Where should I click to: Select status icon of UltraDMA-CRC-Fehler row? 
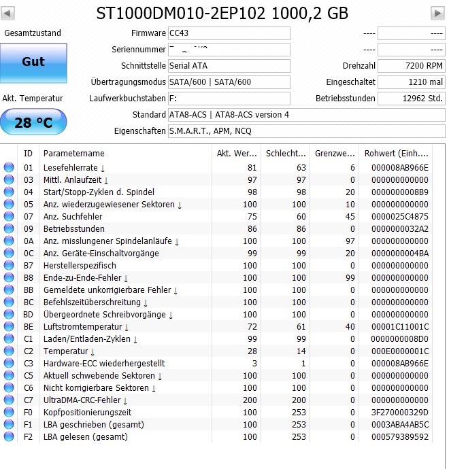[x=9, y=400]
